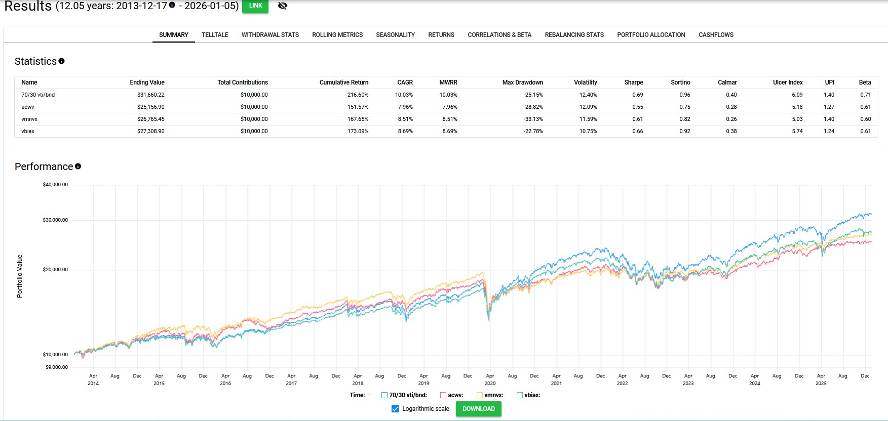Click ending value $26,765.45

[151, 119]
